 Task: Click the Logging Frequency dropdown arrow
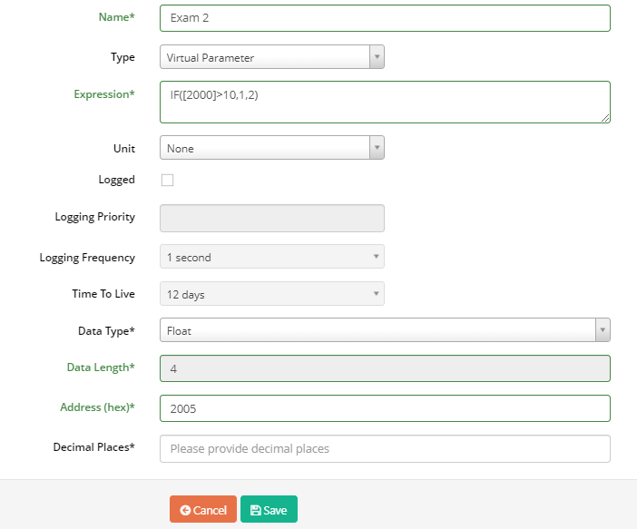point(377,257)
